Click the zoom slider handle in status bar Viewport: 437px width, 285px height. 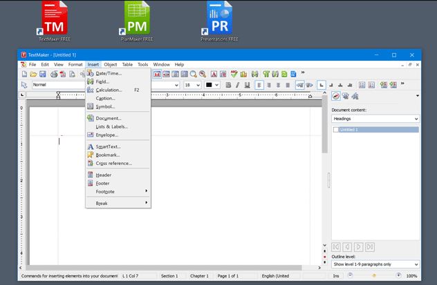coord(374,275)
